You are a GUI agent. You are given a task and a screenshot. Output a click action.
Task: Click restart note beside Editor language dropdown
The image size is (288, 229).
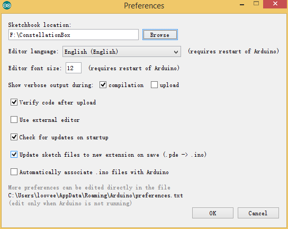coord(233,51)
